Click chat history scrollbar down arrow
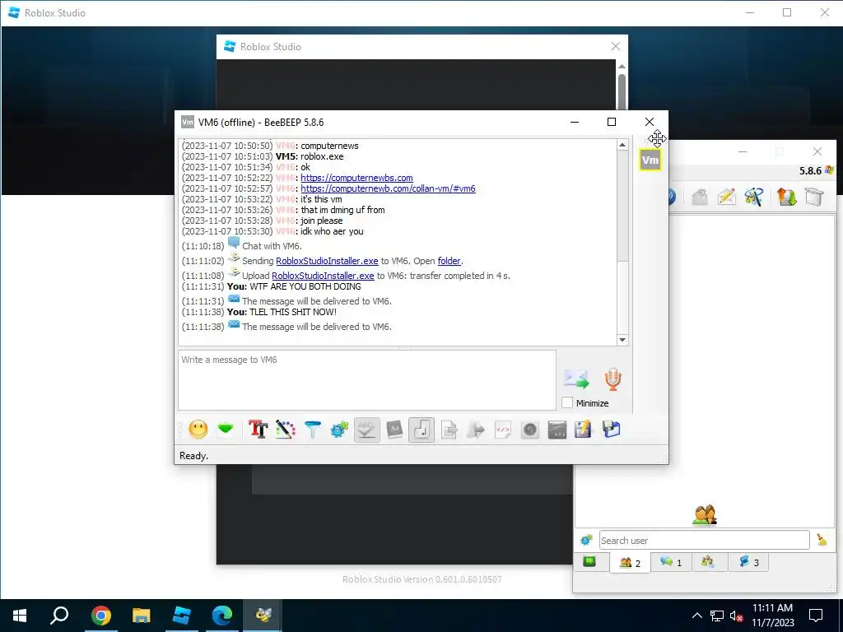 click(622, 340)
